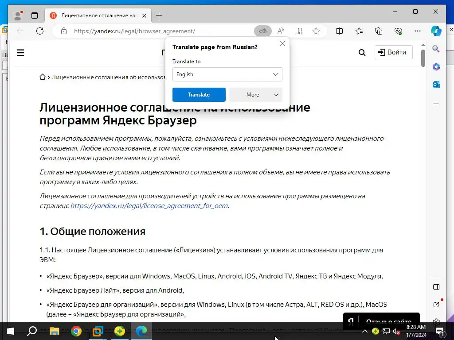Open the Windows Start menu

(x=11, y=331)
